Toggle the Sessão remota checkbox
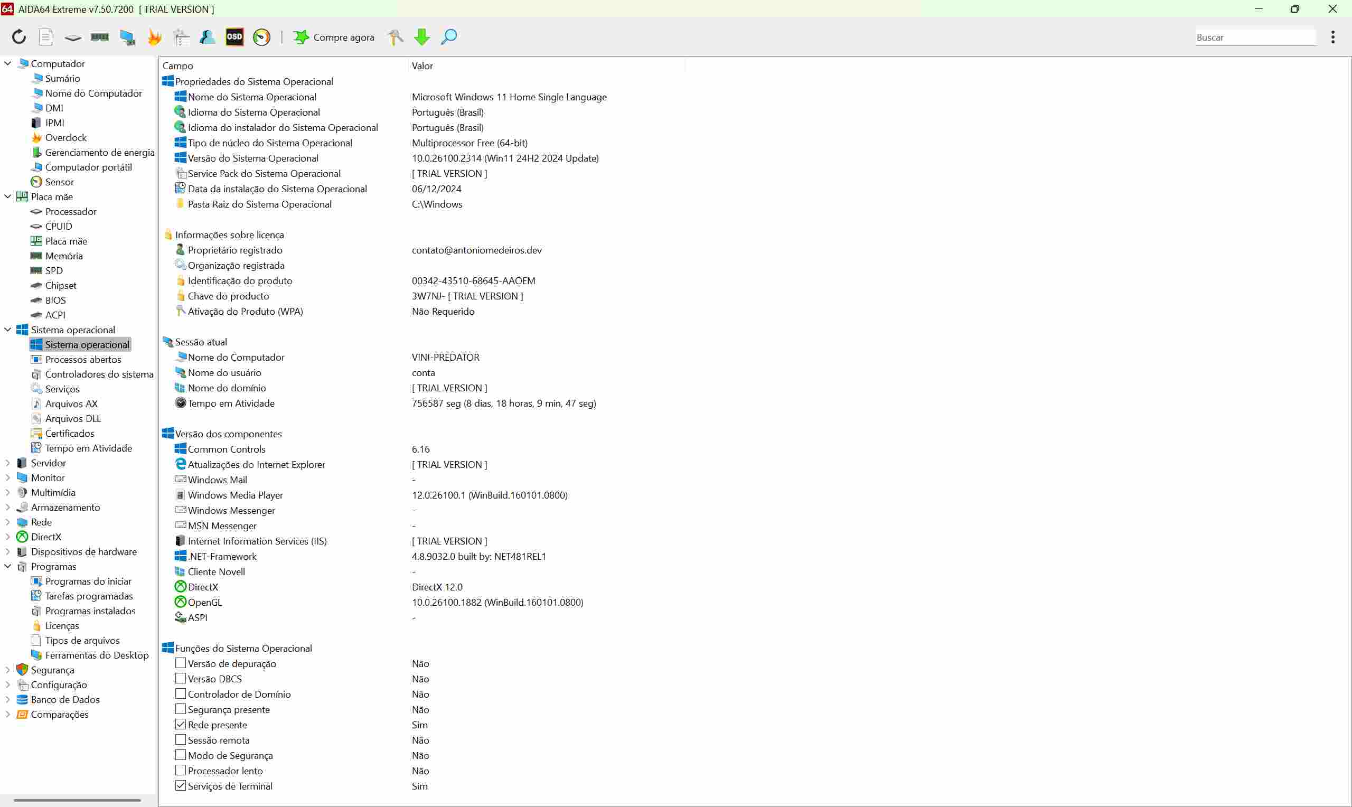 [181, 739]
